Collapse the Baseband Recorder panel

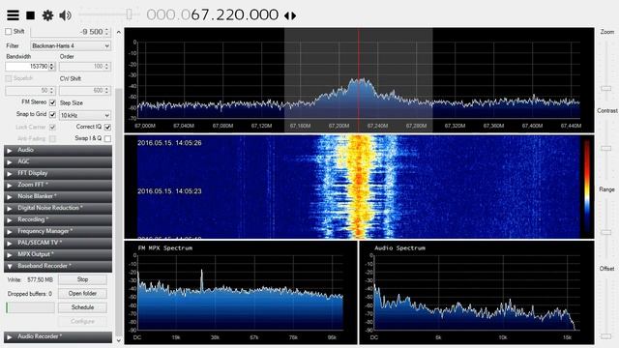(58, 266)
